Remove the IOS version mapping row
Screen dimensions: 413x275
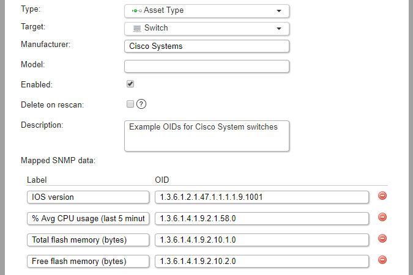point(382,196)
